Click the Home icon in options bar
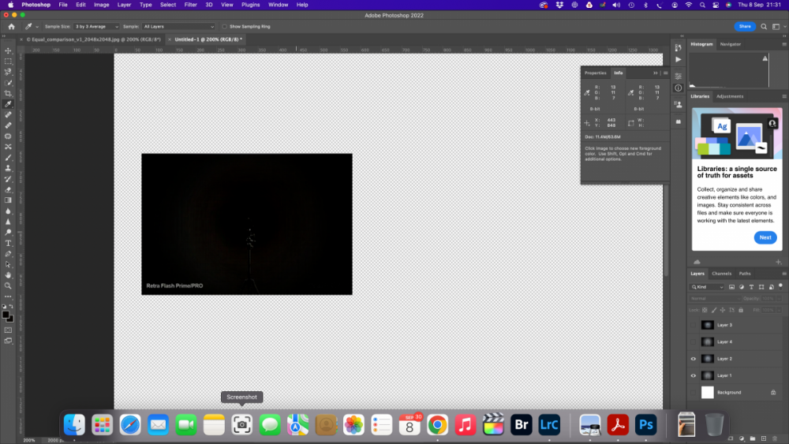789x444 pixels. click(11, 27)
